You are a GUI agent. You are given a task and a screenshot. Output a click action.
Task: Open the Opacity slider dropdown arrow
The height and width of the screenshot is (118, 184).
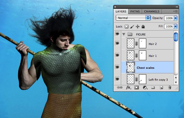(x=175, y=18)
